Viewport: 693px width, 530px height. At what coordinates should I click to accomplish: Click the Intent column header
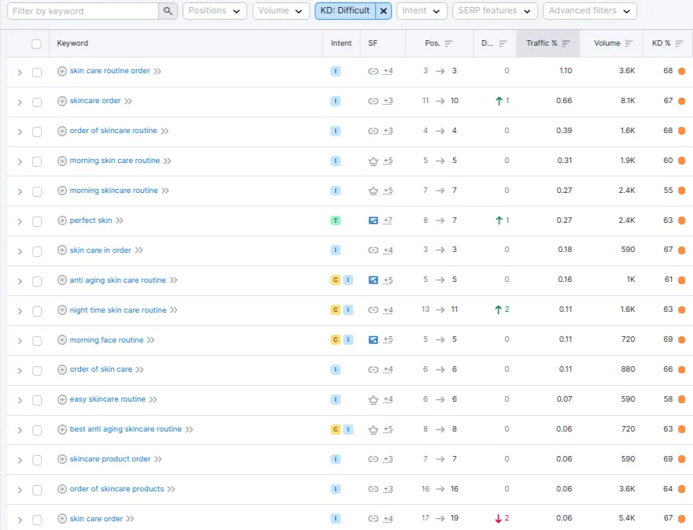click(x=341, y=43)
